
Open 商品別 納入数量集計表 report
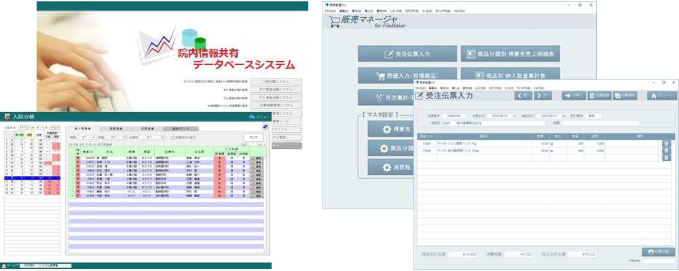(x=511, y=75)
